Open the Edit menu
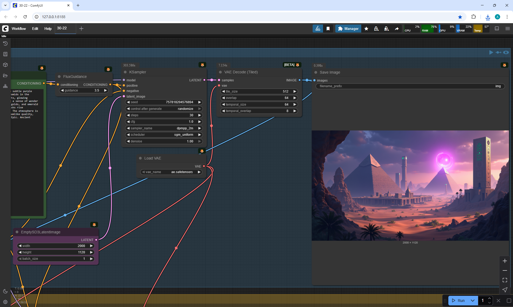 point(35,29)
